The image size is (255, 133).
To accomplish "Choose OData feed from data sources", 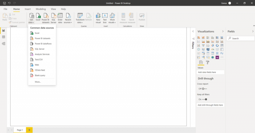I will (x=42, y=70).
